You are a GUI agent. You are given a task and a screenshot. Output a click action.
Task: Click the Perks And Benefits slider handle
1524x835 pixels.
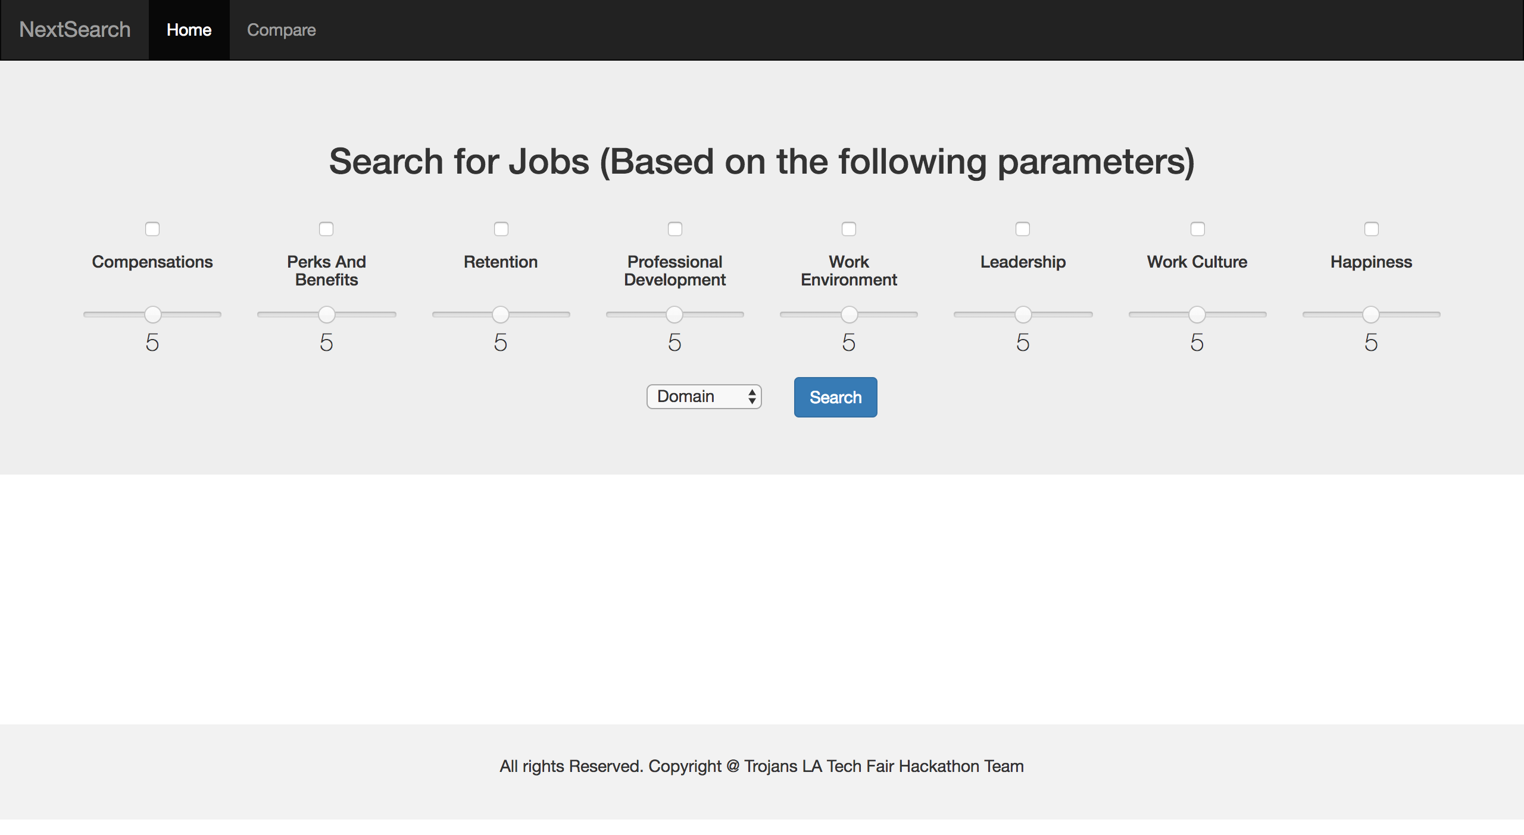click(327, 314)
